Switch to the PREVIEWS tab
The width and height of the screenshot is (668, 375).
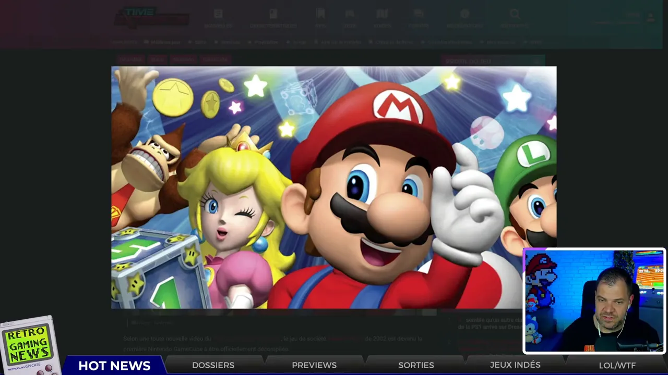pyautogui.click(x=314, y=366)
